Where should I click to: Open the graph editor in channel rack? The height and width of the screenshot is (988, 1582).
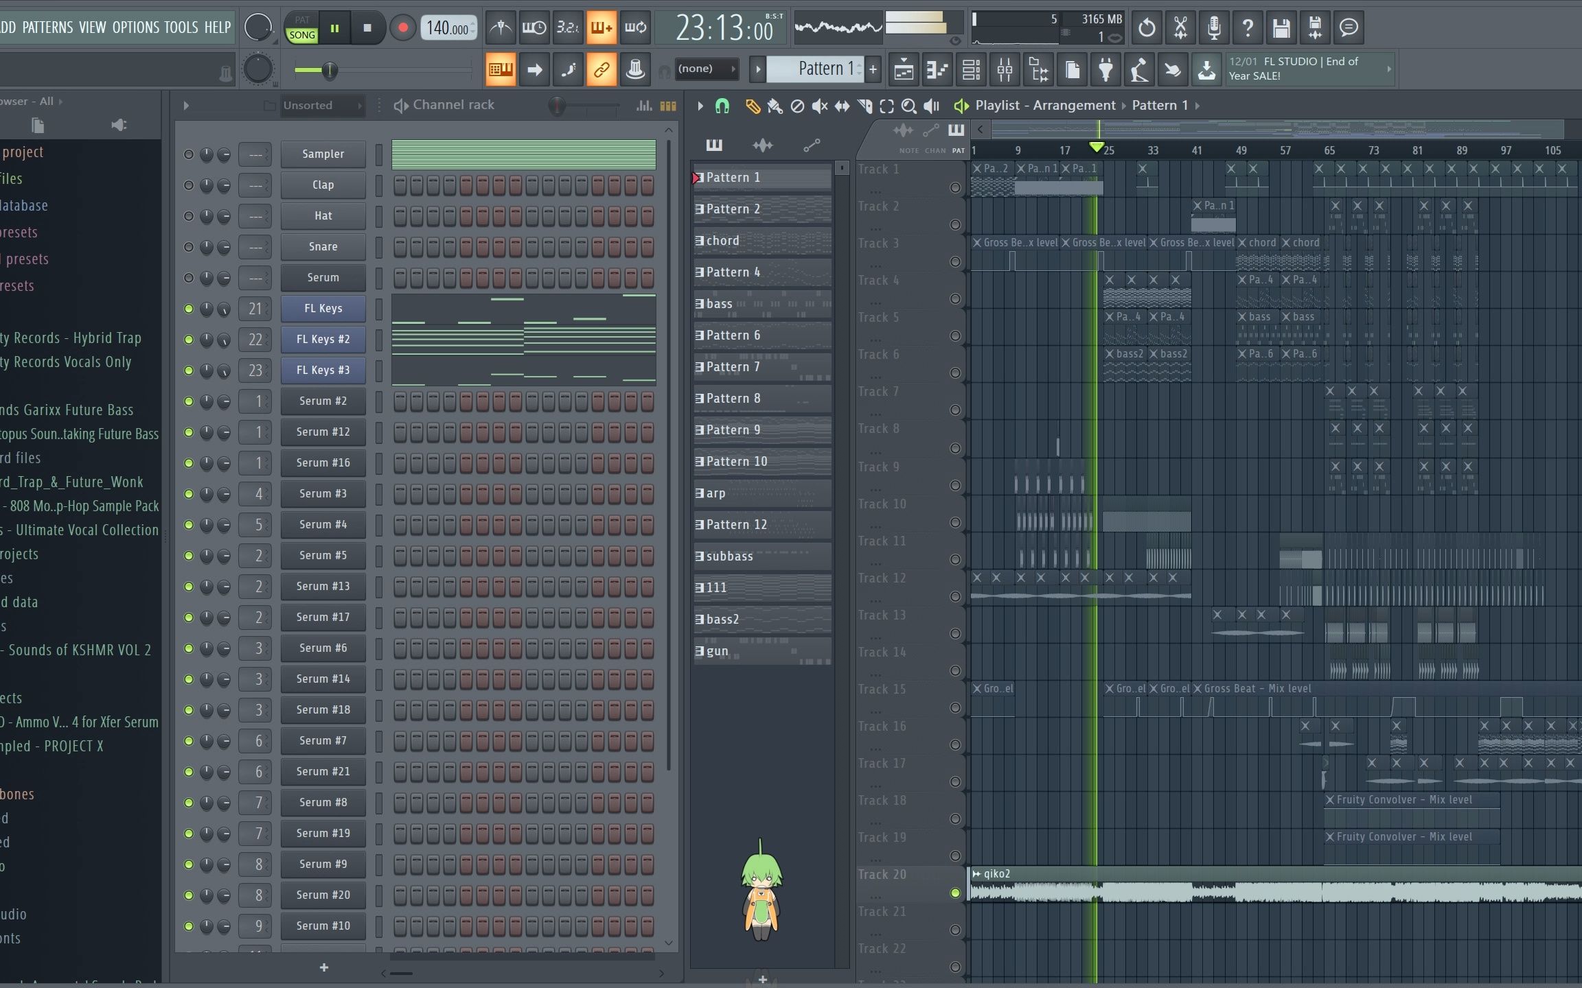pyautogui.click(x=644, y=106)
